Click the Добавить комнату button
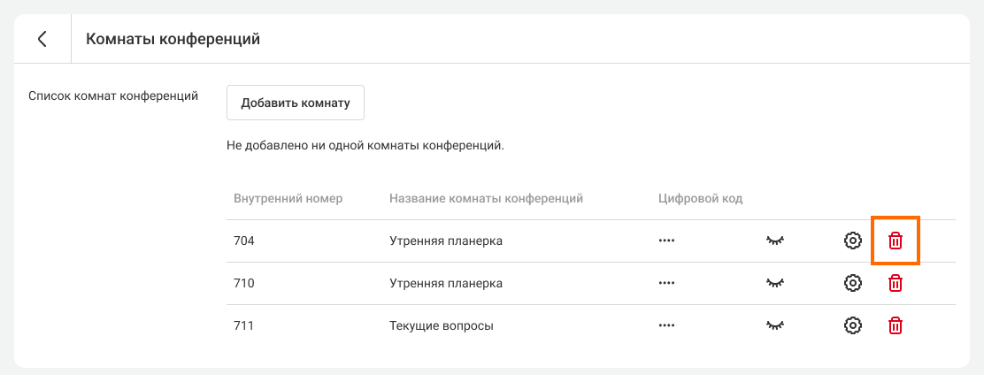The width and height of the screenshot is (984, 382). point(296,103)
